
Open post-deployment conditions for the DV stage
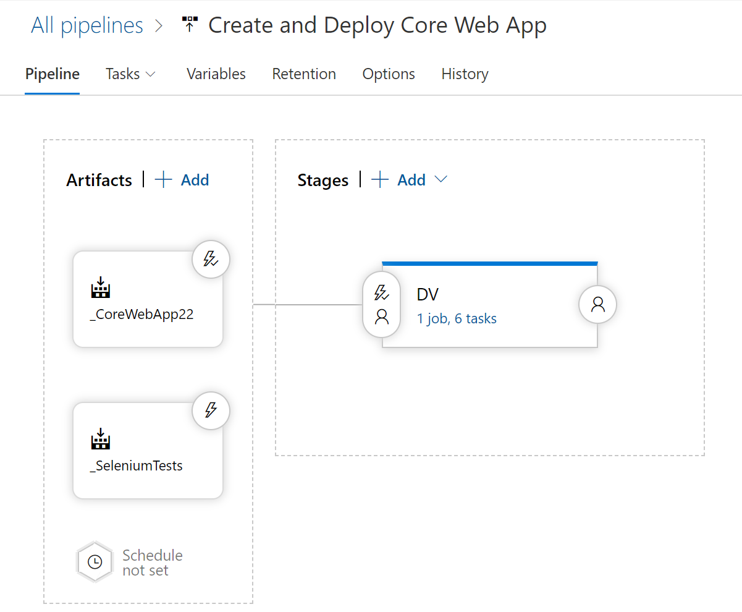click(597, 304)
